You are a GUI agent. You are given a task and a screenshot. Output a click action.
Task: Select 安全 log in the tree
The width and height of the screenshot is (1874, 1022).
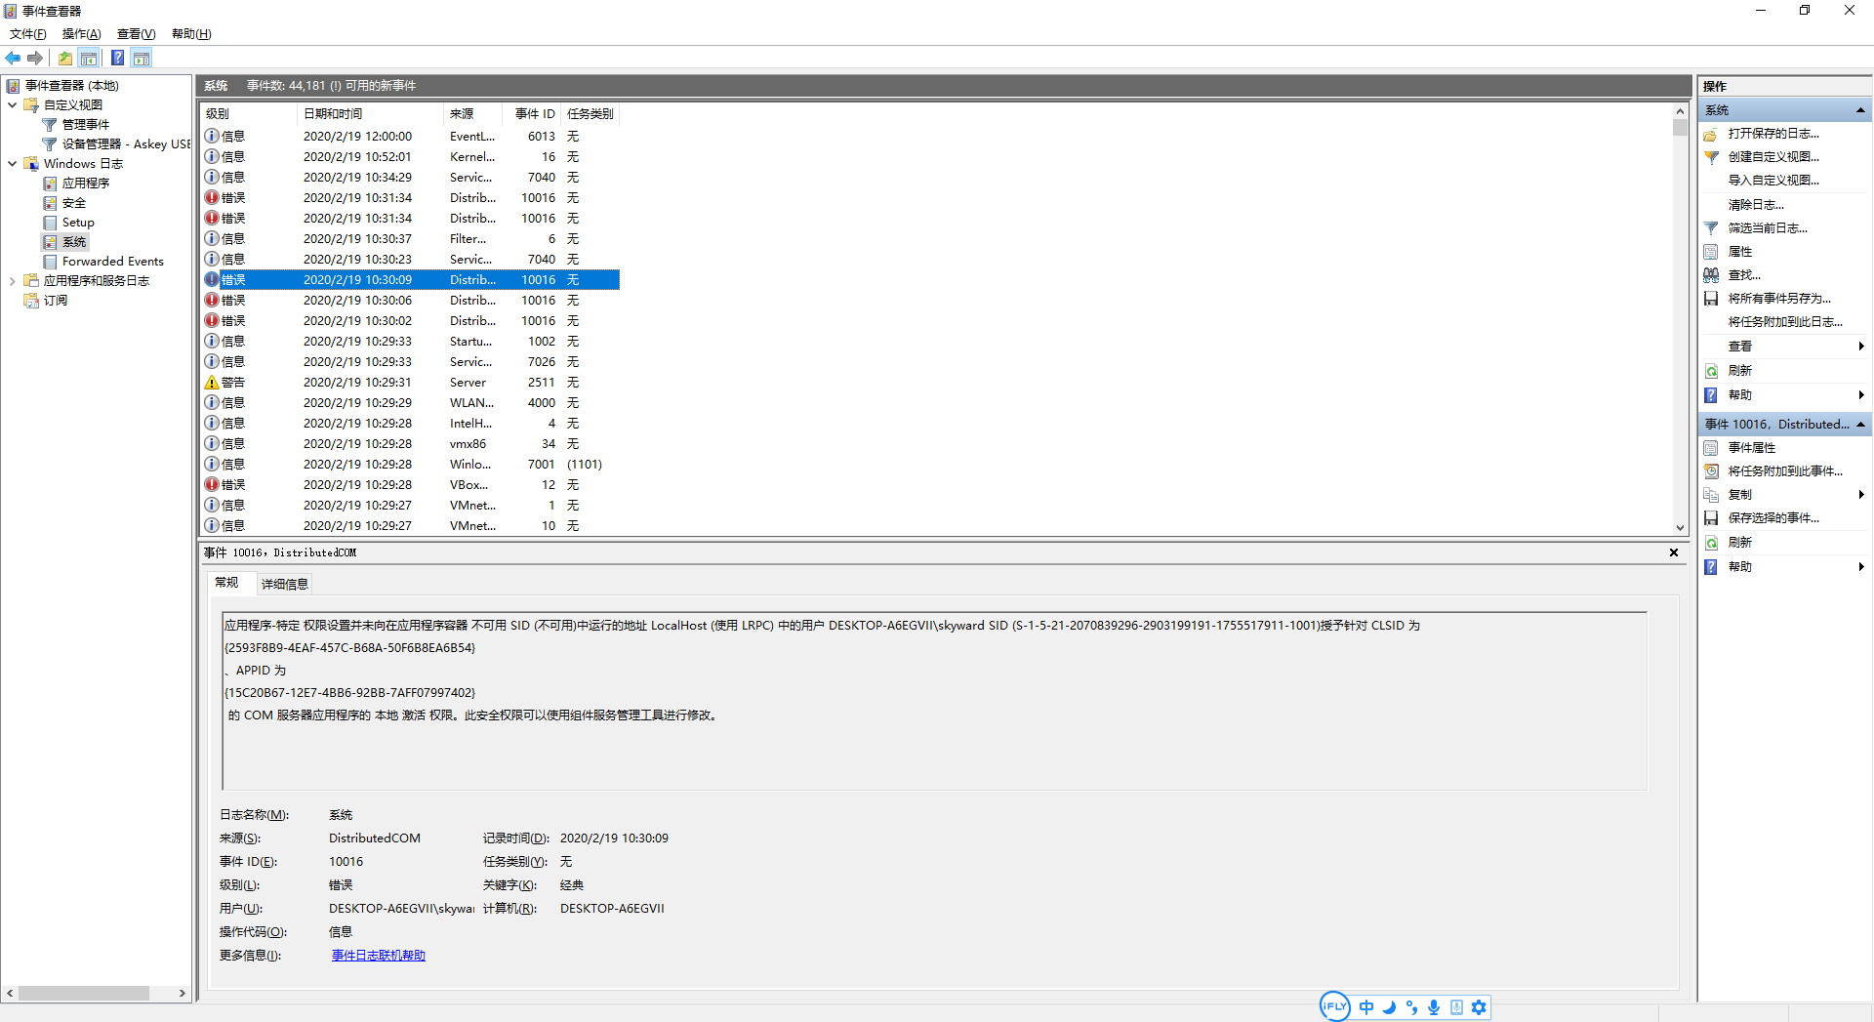pyautogui.click(x=74, y=203)
